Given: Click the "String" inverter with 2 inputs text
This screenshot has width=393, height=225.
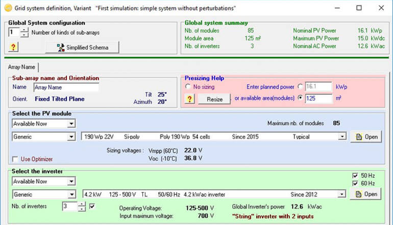Looking at the screenshot, I should pyautogui.click(x=273, y=216).
